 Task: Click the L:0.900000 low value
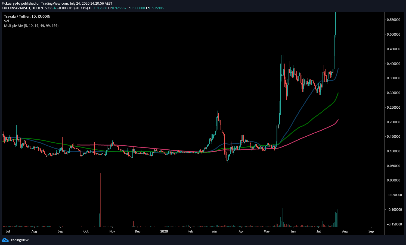[136, 8]
